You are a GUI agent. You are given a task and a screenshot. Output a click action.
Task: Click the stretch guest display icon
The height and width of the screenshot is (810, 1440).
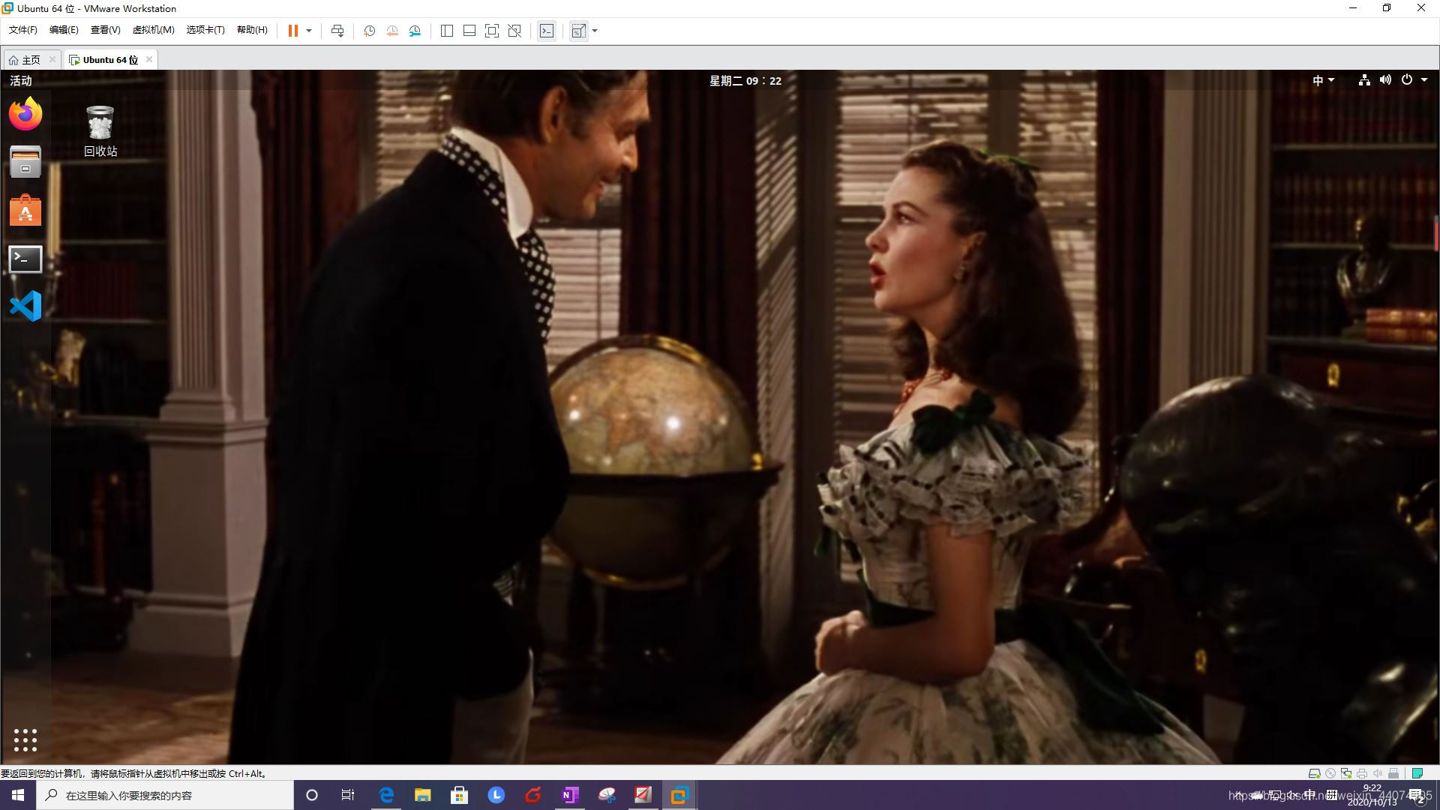tap(578, 31)
